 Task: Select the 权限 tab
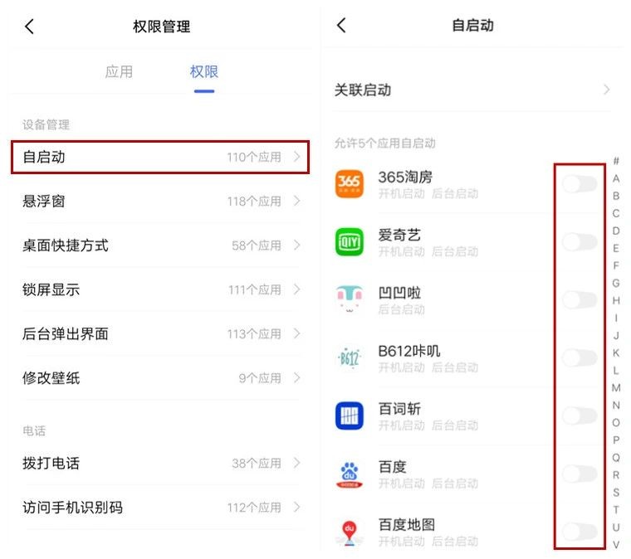tap(203, 72)
